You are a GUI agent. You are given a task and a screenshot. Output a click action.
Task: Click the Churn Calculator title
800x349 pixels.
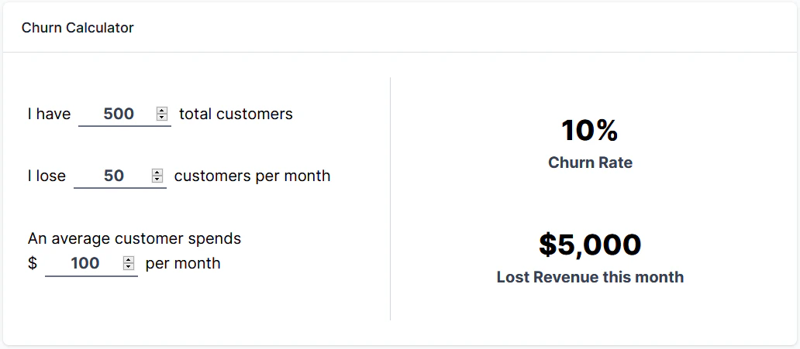tap(78, 28)
